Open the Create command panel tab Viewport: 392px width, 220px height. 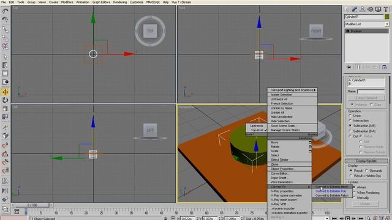tap(347, 10)
